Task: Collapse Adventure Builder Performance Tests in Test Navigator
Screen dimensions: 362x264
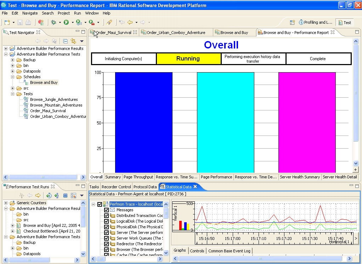Action: 6,54
